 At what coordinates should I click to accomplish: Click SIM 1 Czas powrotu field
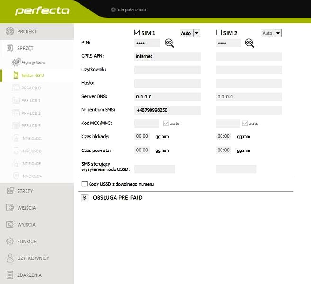(x=142, y=150)
